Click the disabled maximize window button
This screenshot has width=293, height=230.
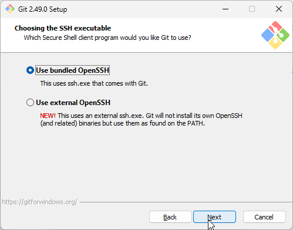click(x=252, y=9)
